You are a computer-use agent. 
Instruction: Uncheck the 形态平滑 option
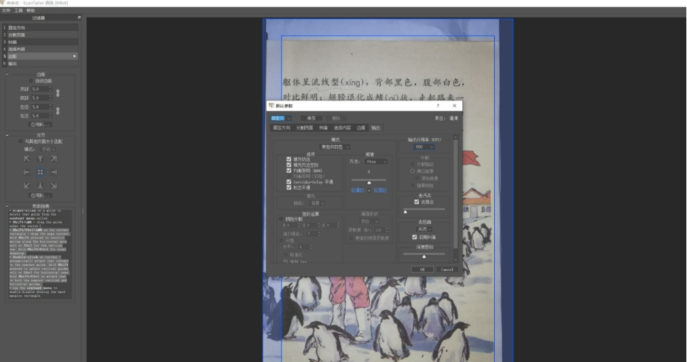(x=289, y=187)
